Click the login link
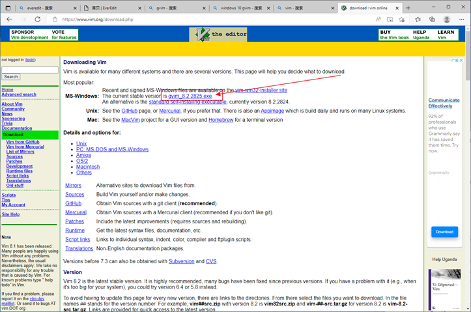Viewport: 471px width, 312px height. tap(30, 60)
